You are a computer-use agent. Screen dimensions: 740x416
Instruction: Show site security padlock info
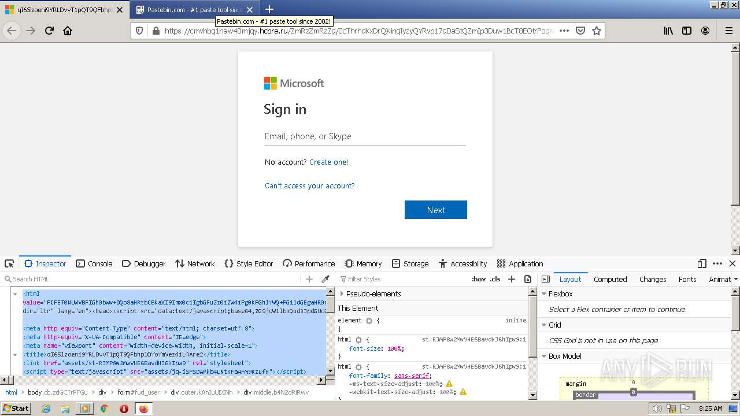tap(156, 31)
